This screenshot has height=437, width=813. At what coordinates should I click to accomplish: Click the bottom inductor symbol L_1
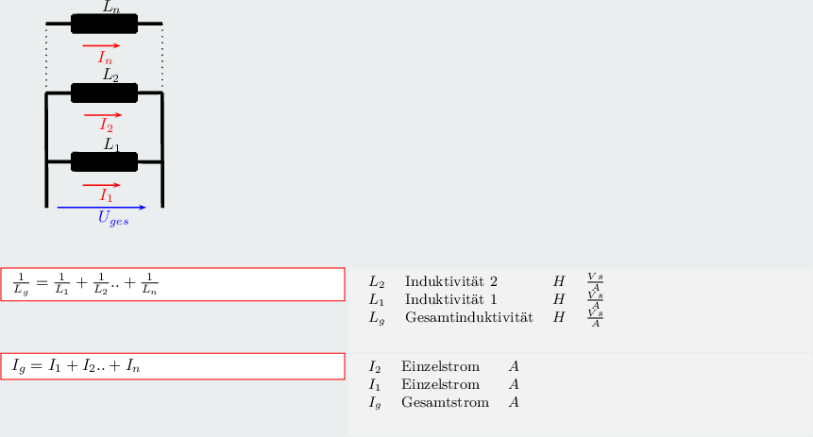coord(104,161)
